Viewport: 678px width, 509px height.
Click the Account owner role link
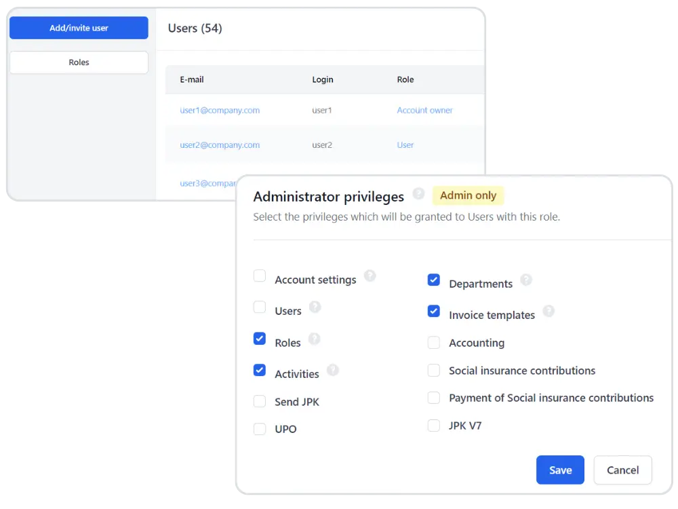tap(424, 110)
